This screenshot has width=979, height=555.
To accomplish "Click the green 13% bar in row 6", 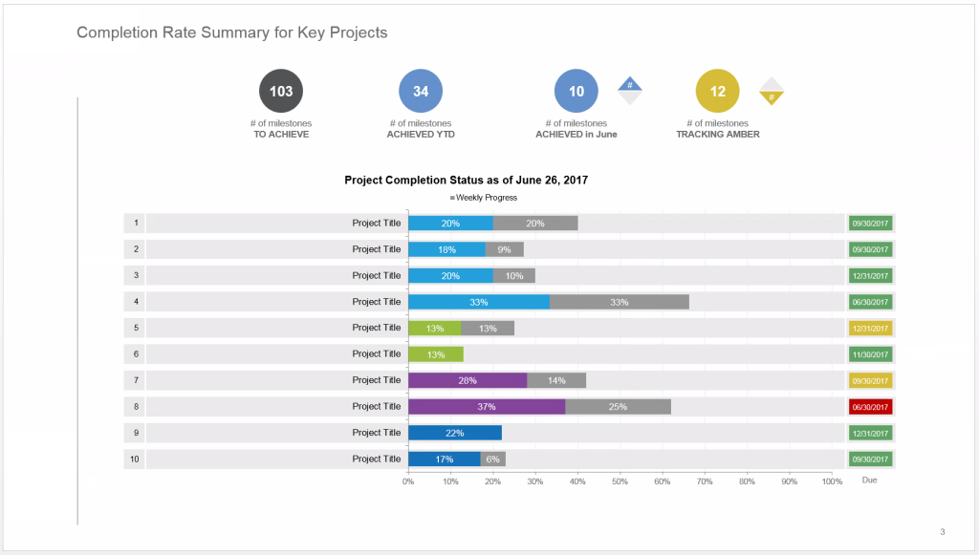I will coord(435,354).
